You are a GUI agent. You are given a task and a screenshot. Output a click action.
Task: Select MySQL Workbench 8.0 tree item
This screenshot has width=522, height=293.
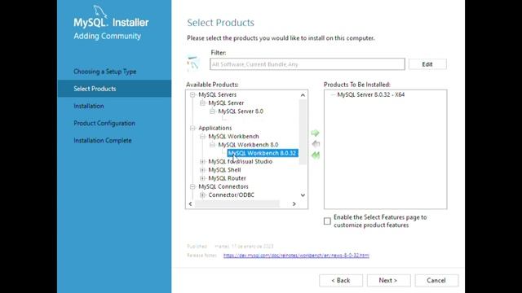(x=248, y=145)
